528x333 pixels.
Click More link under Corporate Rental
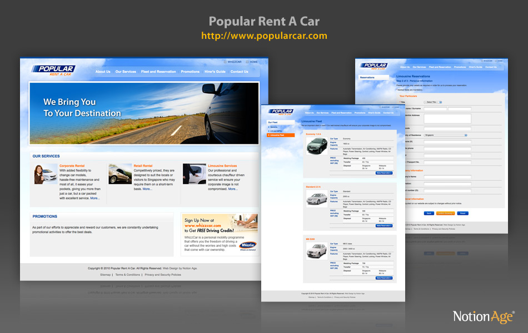(x=94, y=198)
